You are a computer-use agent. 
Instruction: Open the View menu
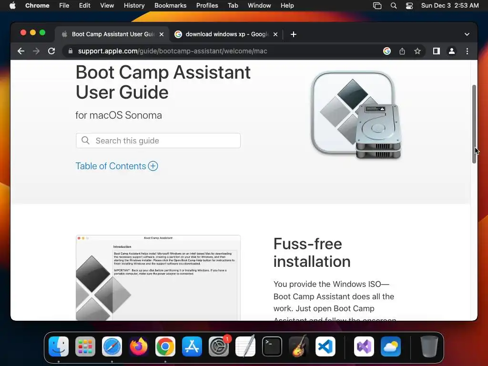tap(107, 6)
